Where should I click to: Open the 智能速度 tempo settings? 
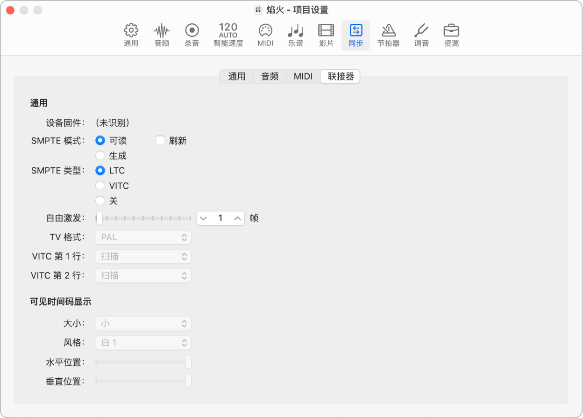coord(228,35)
